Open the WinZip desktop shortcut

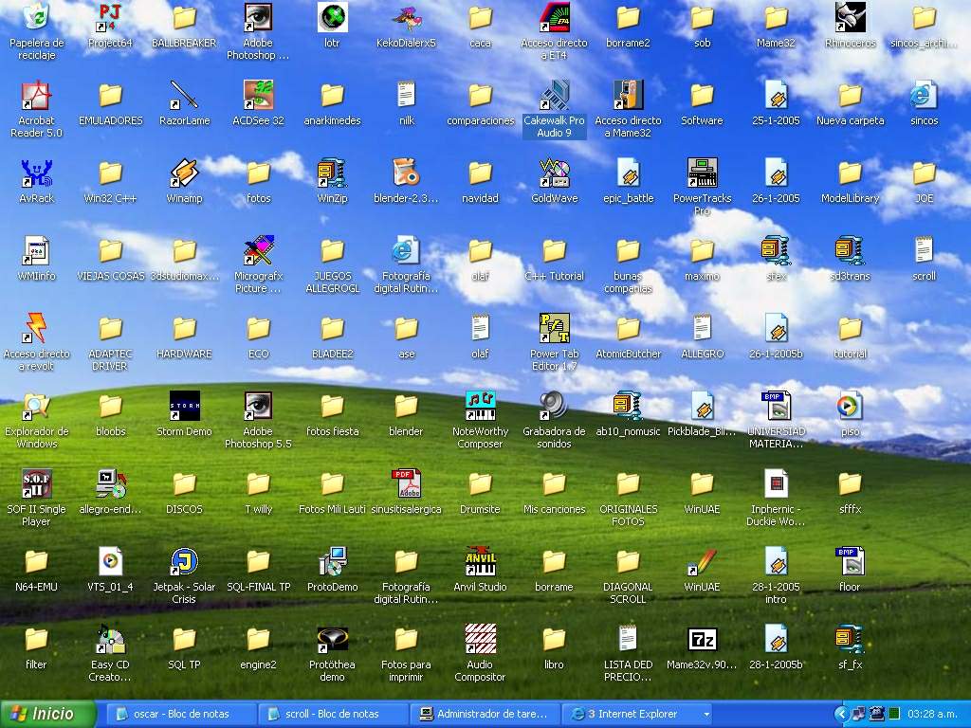(332, 173)
